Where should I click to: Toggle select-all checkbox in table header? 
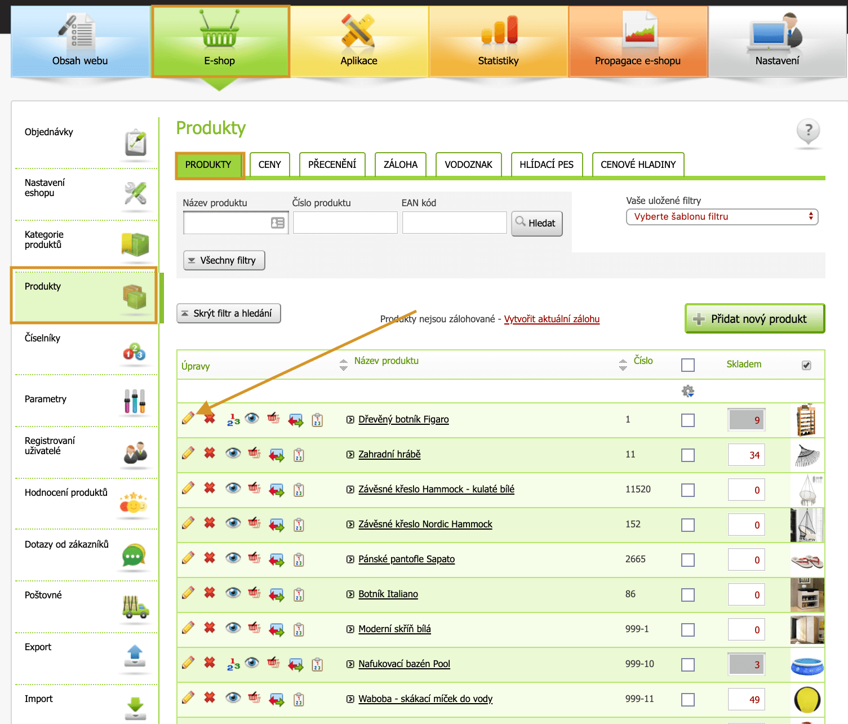pyautogui.click(x=687, y=365)
